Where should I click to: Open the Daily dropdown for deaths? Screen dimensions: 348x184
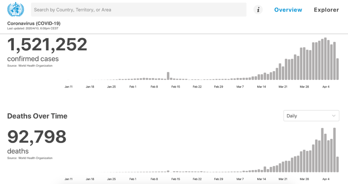pyautogui.click(x=311, y=116)
